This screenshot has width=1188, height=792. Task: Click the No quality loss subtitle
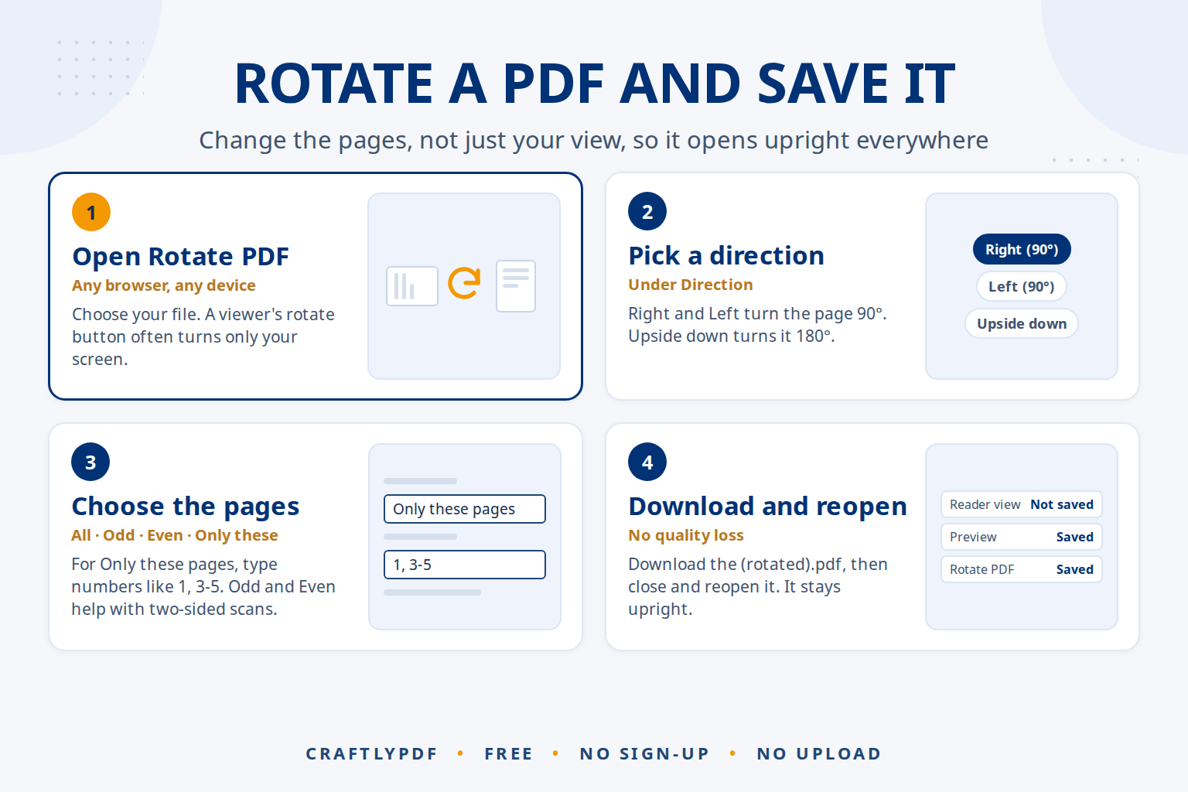pos(686,535)
